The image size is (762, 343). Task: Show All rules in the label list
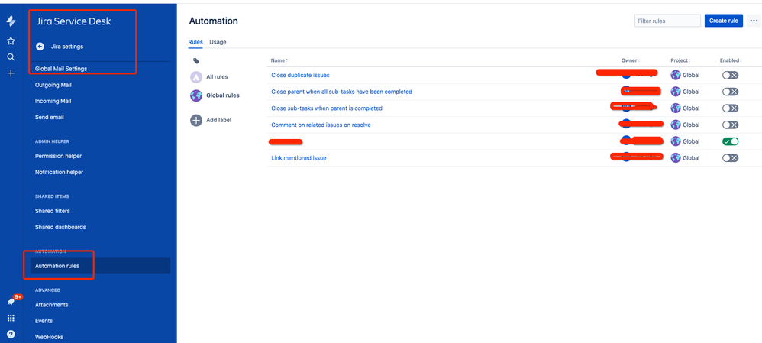(217, 77)
